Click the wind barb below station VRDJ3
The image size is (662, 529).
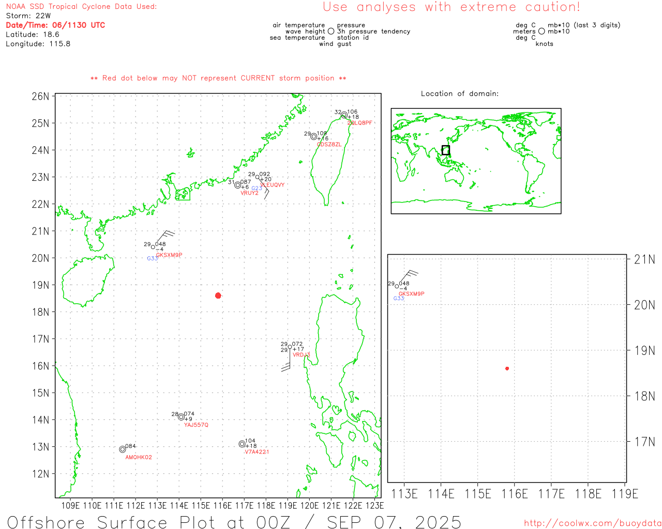[x=286, y=361]
